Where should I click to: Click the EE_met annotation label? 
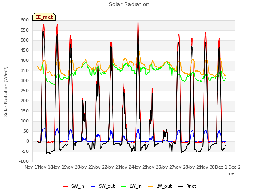tap(44, 17)
